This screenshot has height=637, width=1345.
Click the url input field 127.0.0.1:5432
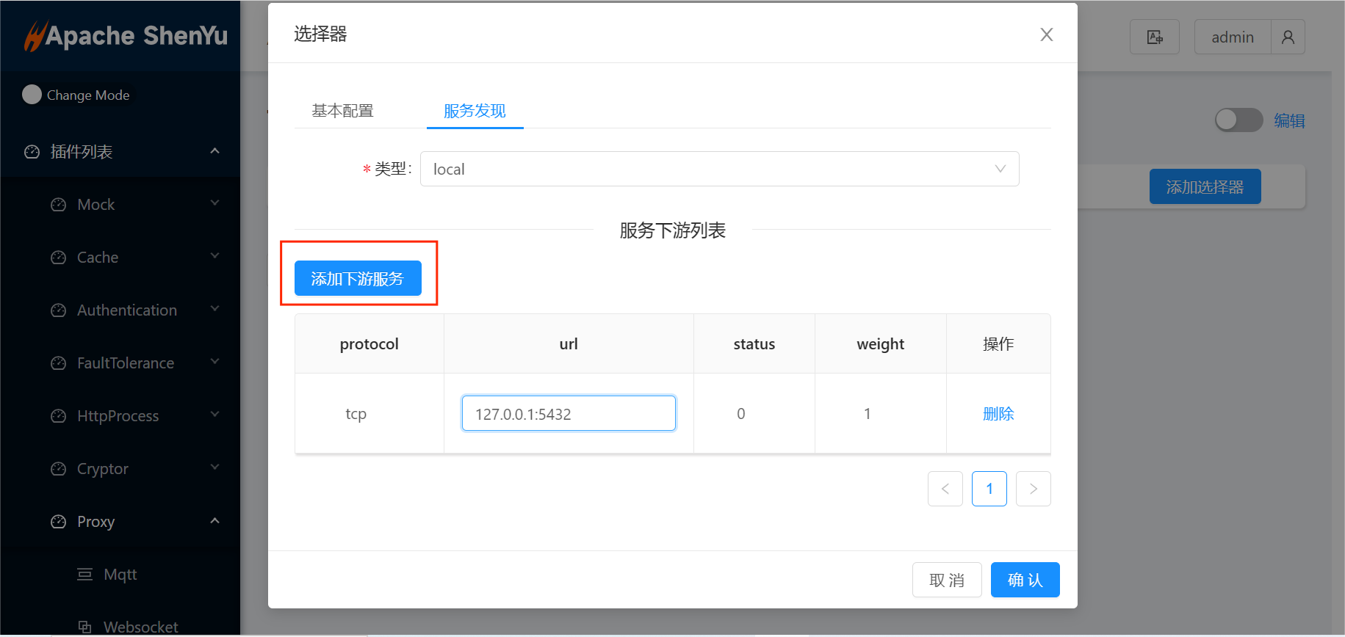(x=568, y=414)
